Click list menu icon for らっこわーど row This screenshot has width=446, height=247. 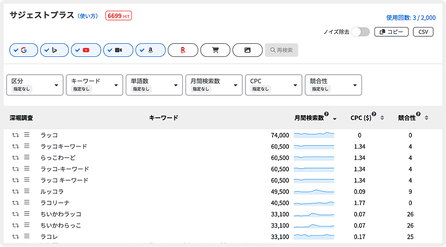coord(27,157)
